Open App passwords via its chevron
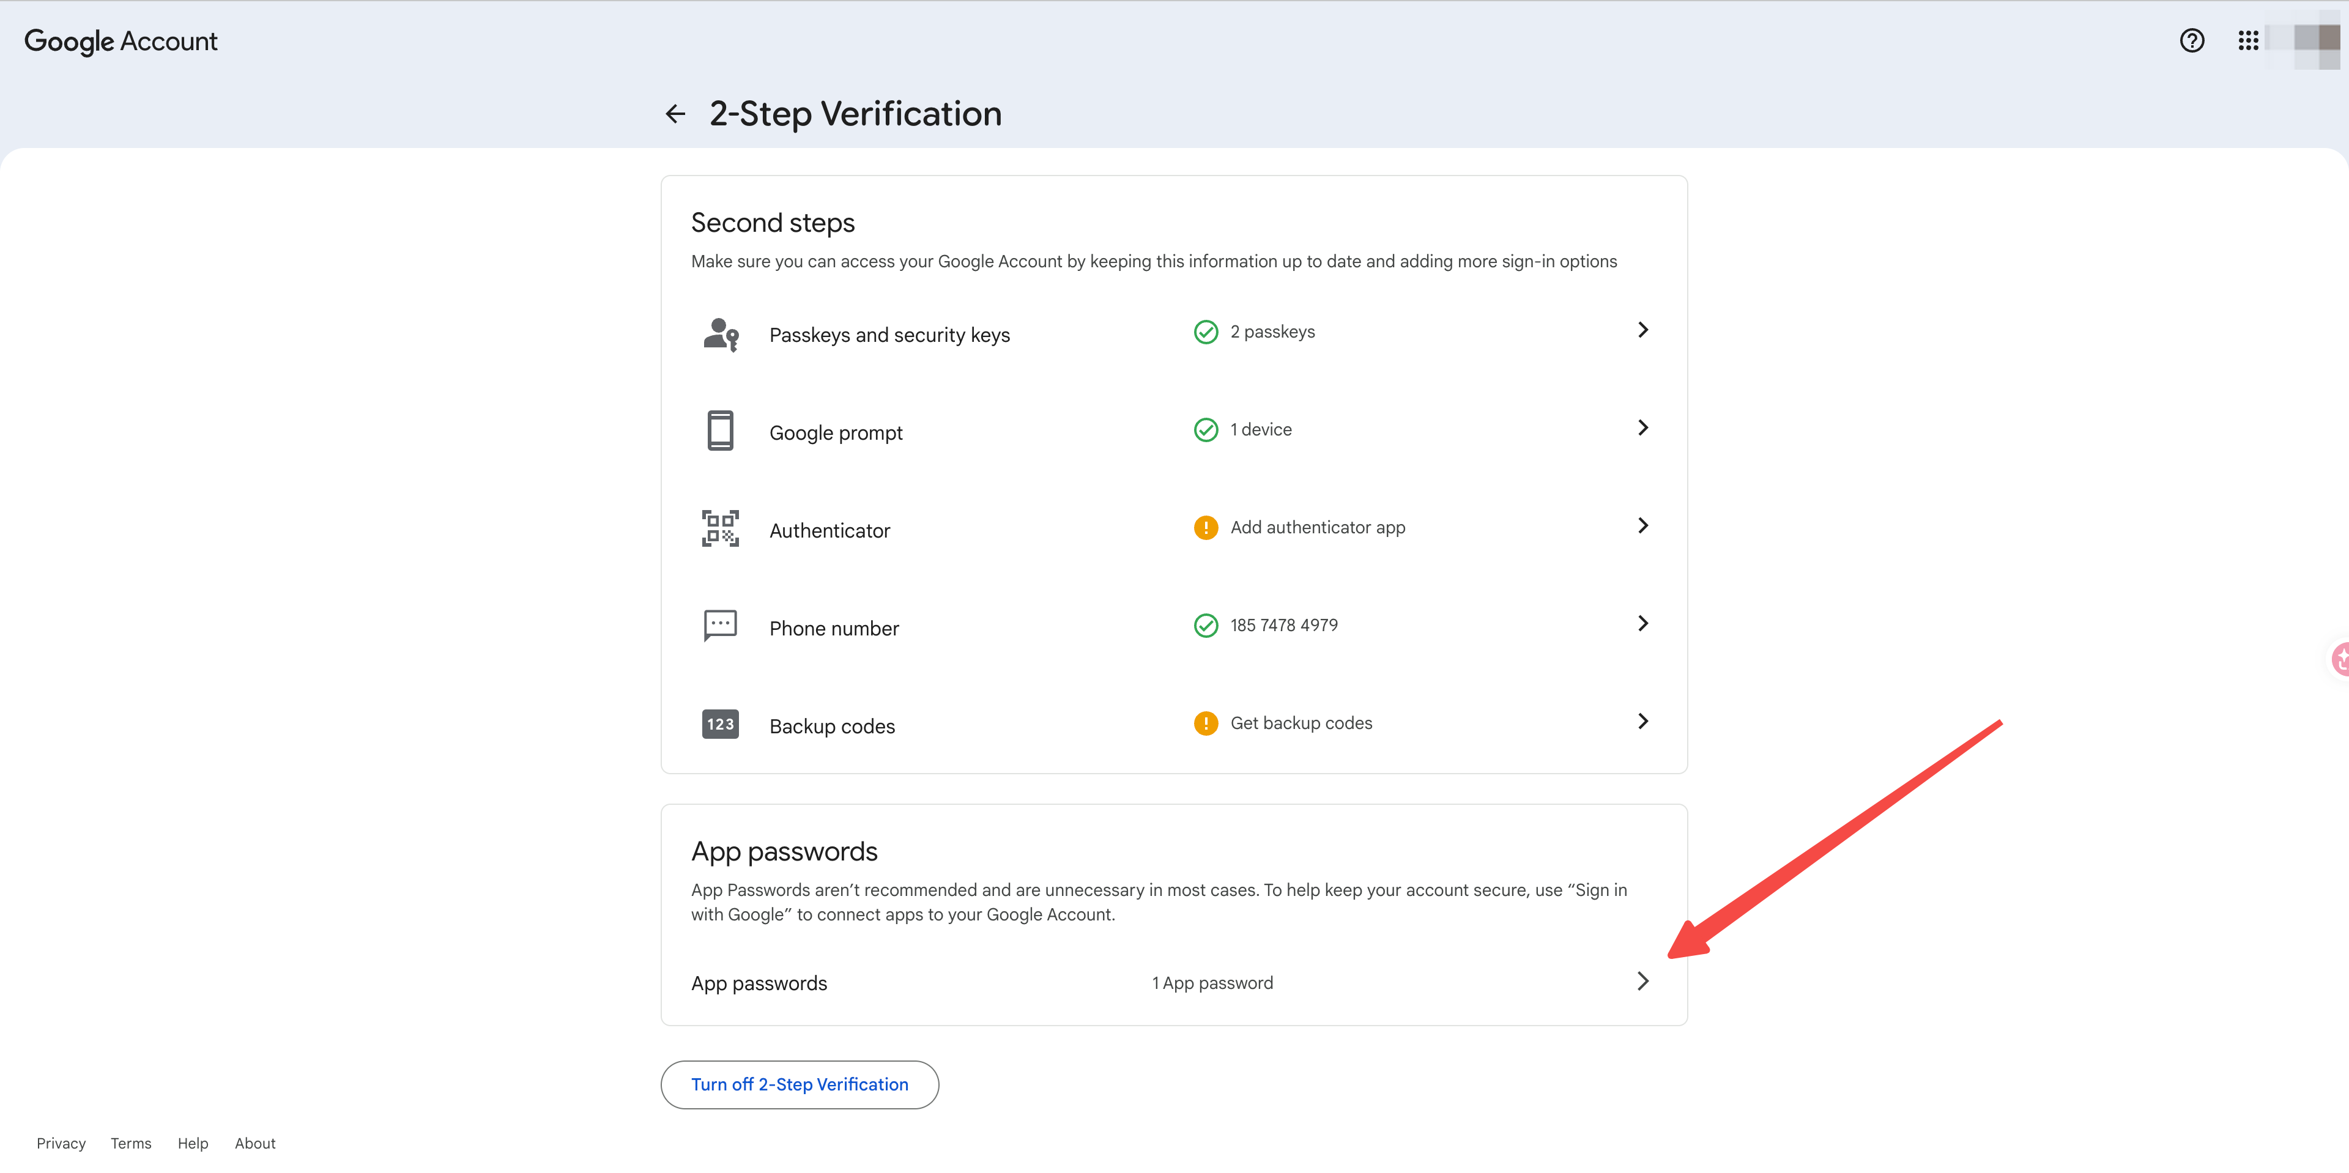 click(1642, 982)
